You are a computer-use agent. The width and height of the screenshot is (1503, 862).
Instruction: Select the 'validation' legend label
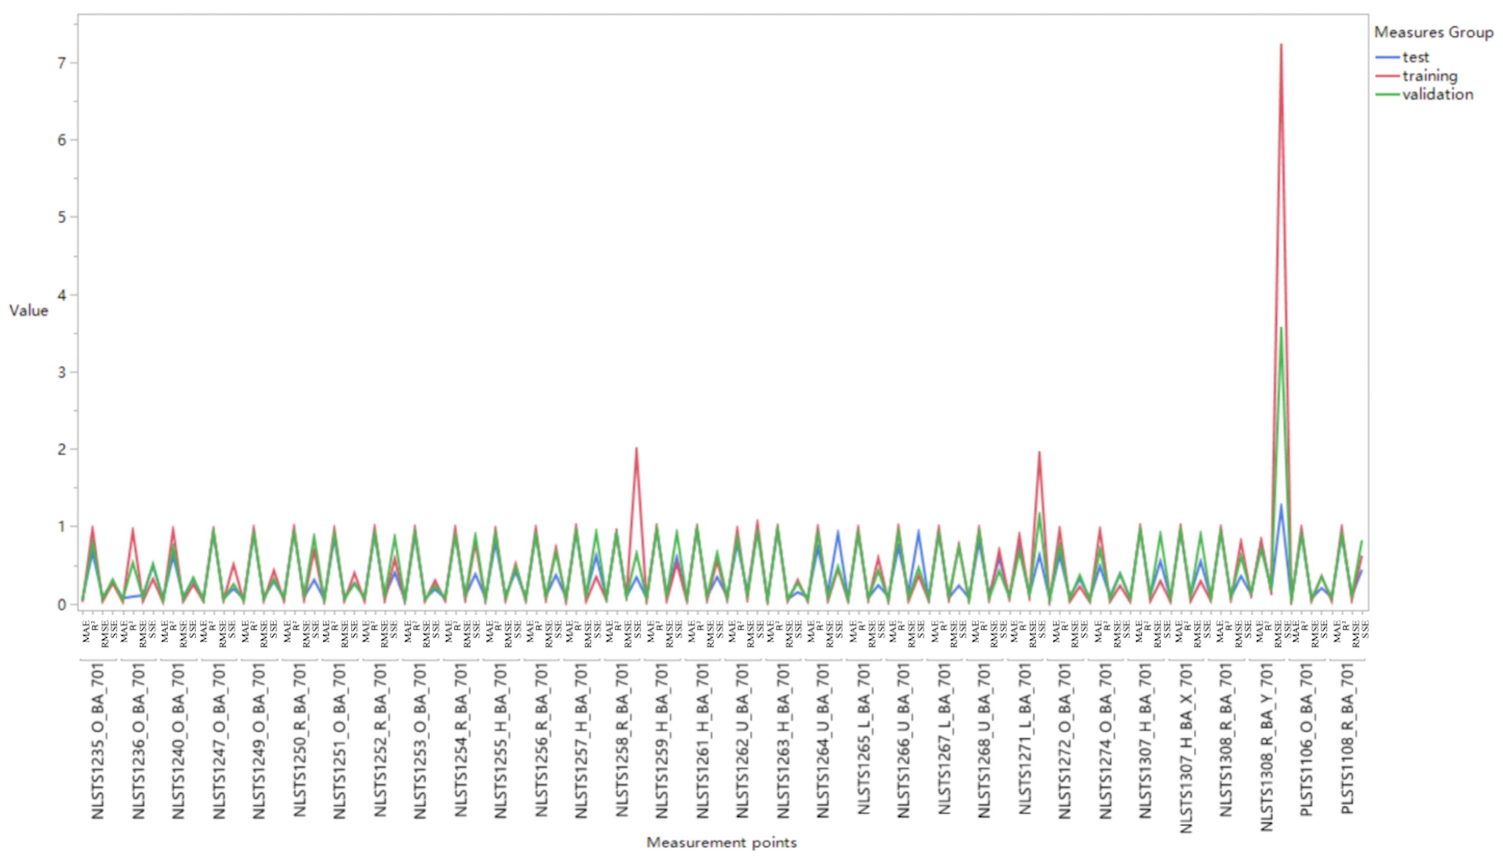coord(1437,95)
